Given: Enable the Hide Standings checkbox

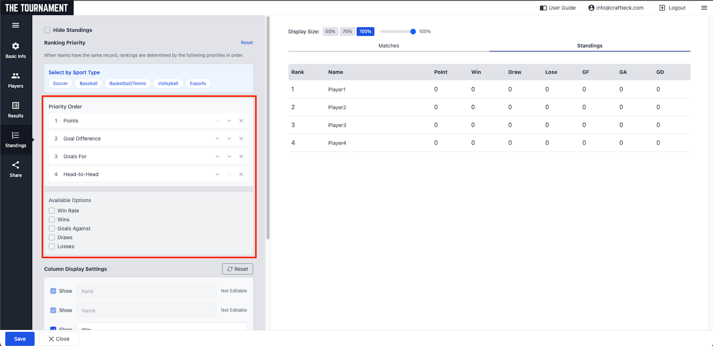Looking at the screenshot, I should click(x=47, y=30).
